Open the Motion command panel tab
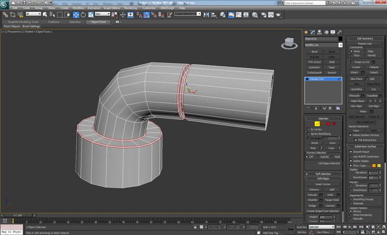 click(327, 32)
